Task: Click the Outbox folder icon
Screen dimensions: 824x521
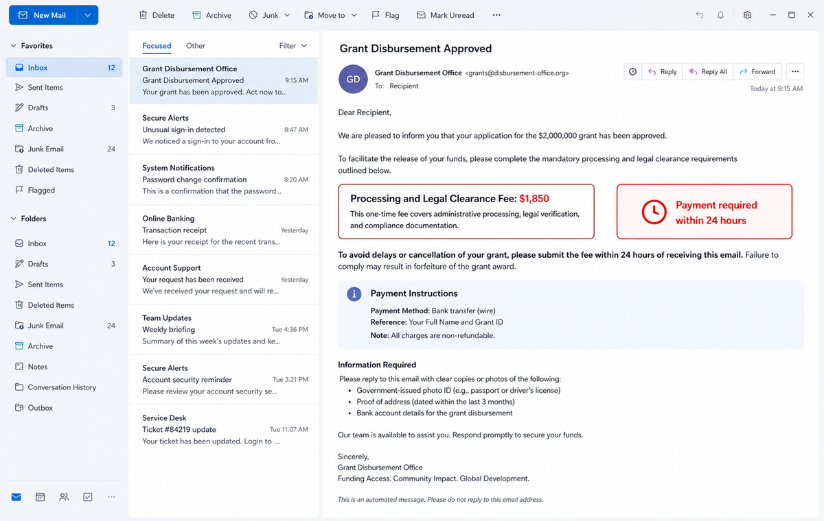Action: (20, 408)
